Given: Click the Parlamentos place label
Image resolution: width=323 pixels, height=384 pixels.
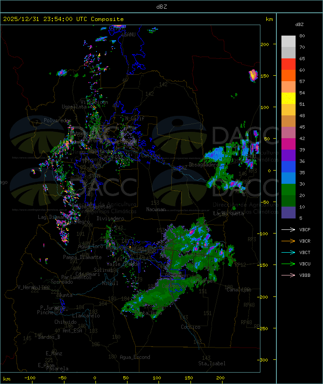Looking at the screenshot, I should click(x=76, y=277).
